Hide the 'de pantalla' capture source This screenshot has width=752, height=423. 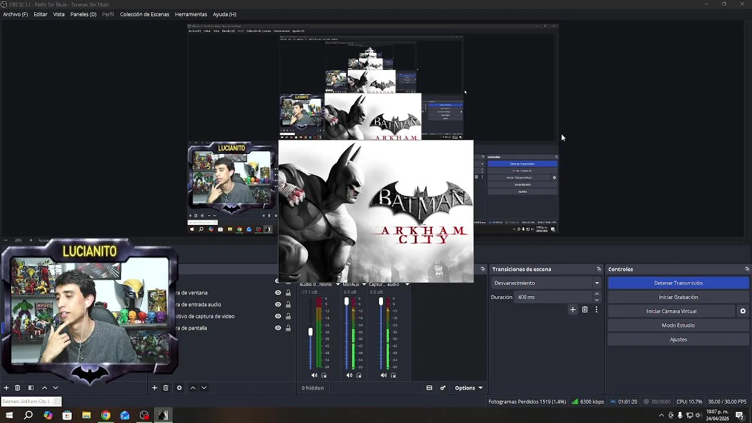(278, 328)
